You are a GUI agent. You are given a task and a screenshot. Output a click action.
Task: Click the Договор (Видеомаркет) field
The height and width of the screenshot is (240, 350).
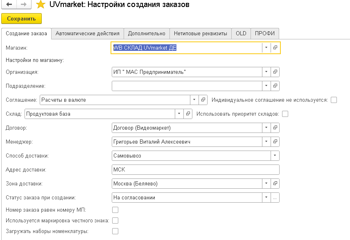coord(187,128)
